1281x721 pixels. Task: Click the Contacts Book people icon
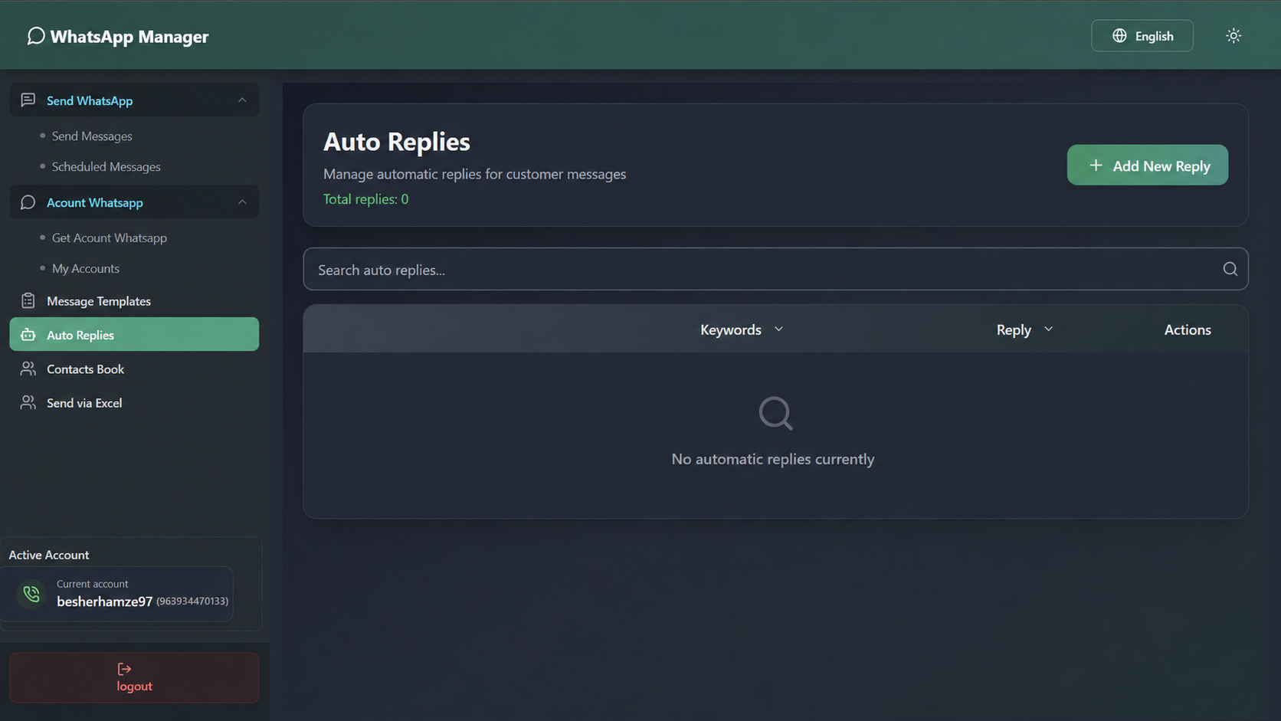click(28, 369)
